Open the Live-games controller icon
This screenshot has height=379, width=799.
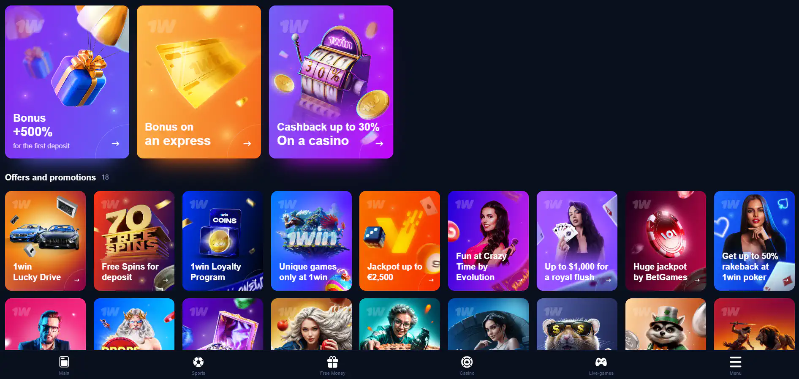601,362
